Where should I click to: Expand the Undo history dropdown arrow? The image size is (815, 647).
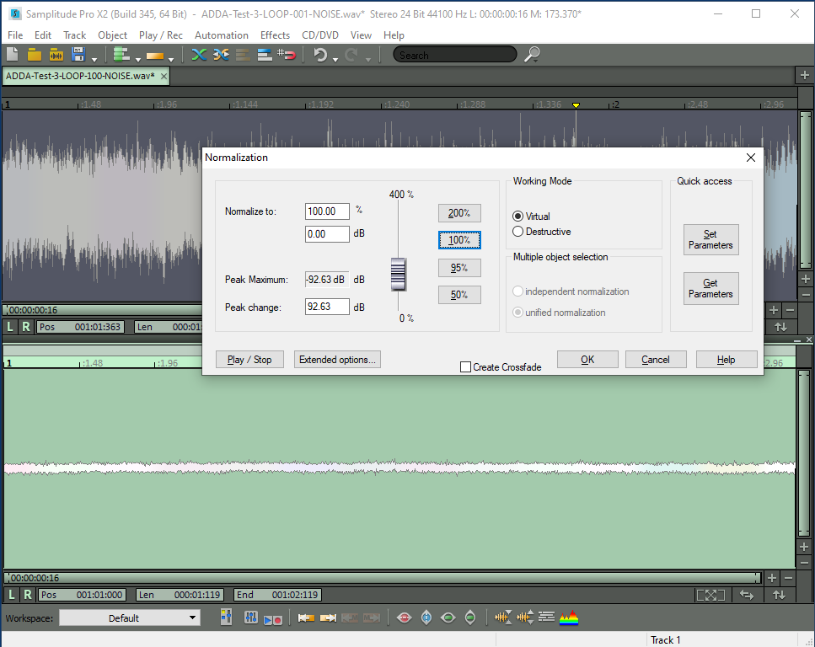335,59
